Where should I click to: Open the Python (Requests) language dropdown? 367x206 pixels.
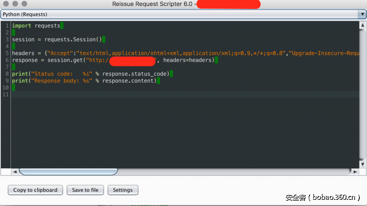183,14
